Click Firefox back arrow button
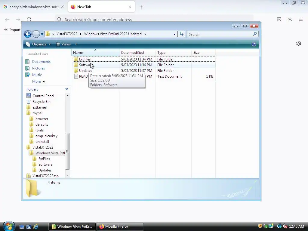 coord(7,19)
